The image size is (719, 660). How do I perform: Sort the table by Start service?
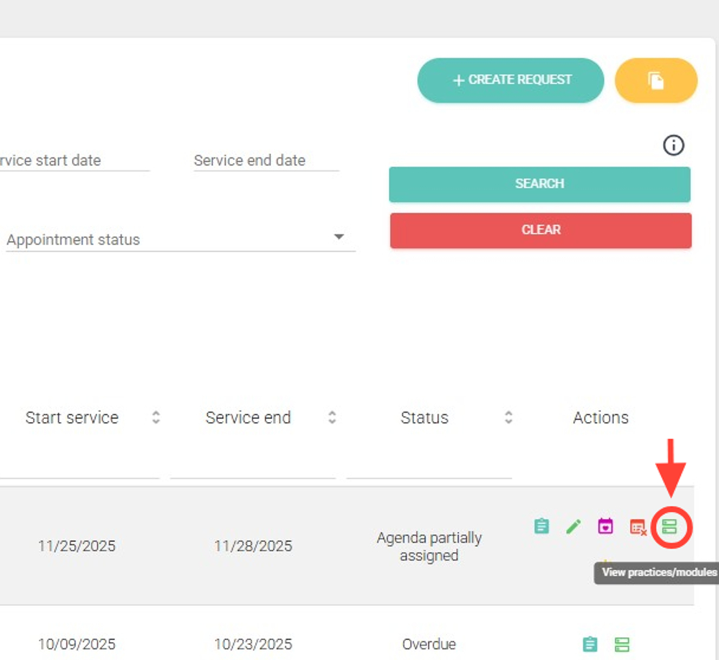pyautogui.click(x=156, y=418)
